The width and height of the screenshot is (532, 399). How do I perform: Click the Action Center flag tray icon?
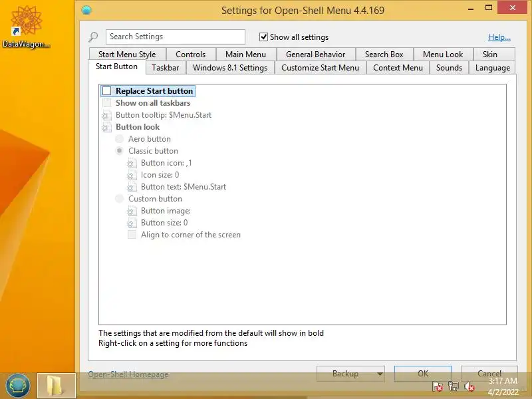(x=438, y=386)
